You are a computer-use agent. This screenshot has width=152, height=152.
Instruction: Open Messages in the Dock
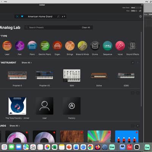tap(11, 147)
